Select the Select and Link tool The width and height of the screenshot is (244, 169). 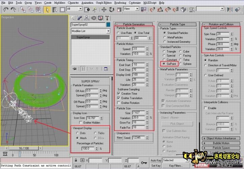[x=23, y=9]
